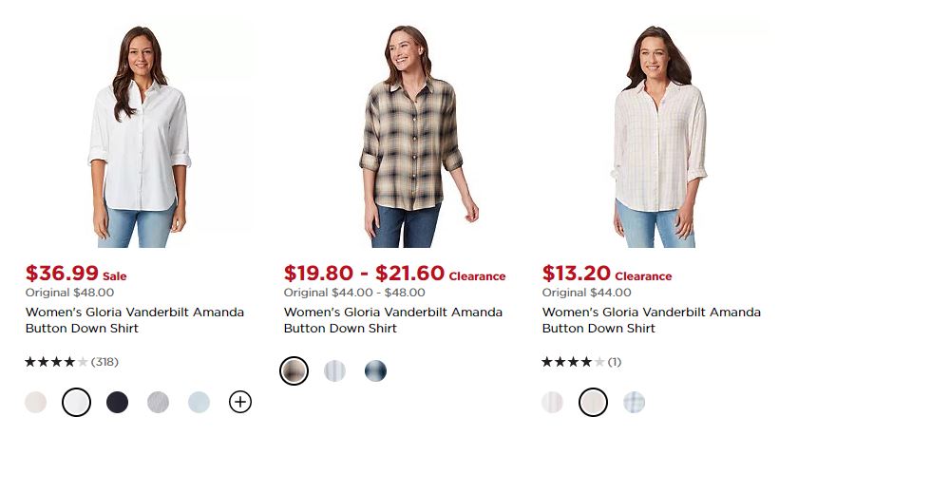Select the light blue striped swatch
The width and height of the screenshot is (931, 493).
pos(334,370)
